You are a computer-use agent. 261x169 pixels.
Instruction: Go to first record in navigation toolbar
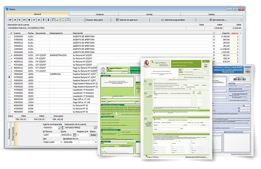(10, 20)
